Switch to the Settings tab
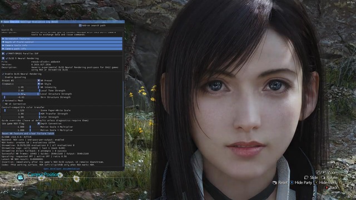This screenshot has height=200, width=356. tap(25, 22)
